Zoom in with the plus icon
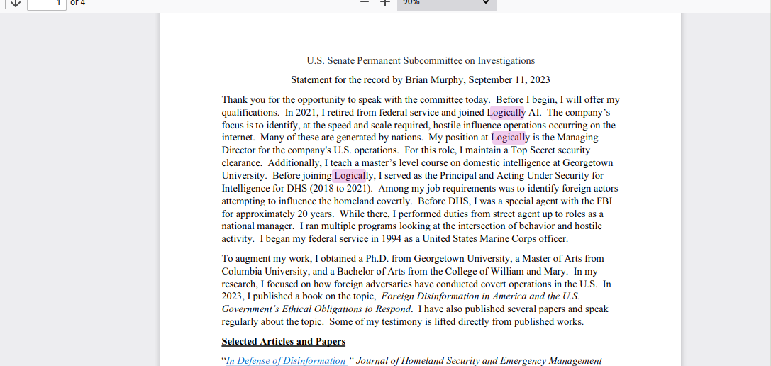 coord(385,2)
